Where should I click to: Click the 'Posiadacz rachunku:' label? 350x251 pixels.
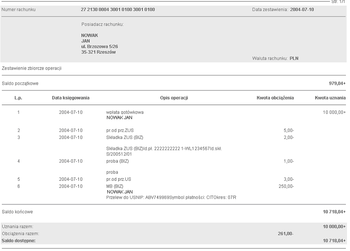coord(102,24)
